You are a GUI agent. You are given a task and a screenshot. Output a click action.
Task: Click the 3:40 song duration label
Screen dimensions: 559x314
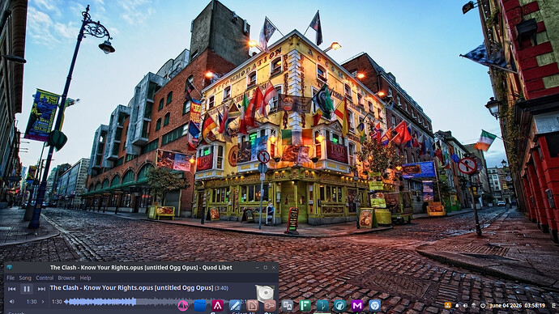pyautogui.click(x=221, y=288)
